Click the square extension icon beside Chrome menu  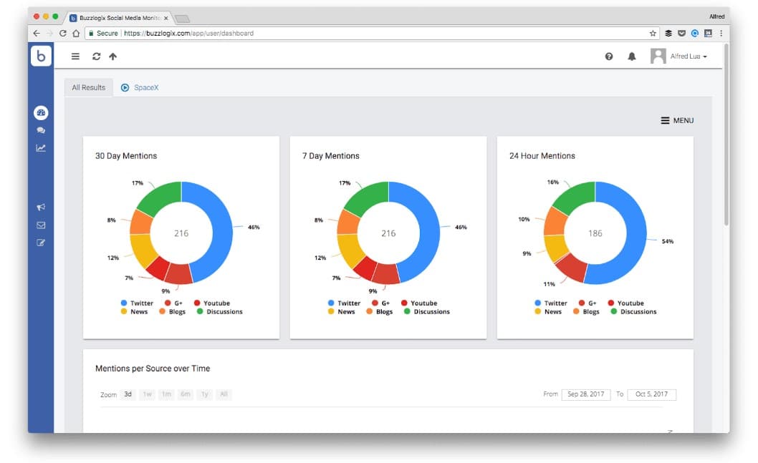pos(708,34)
